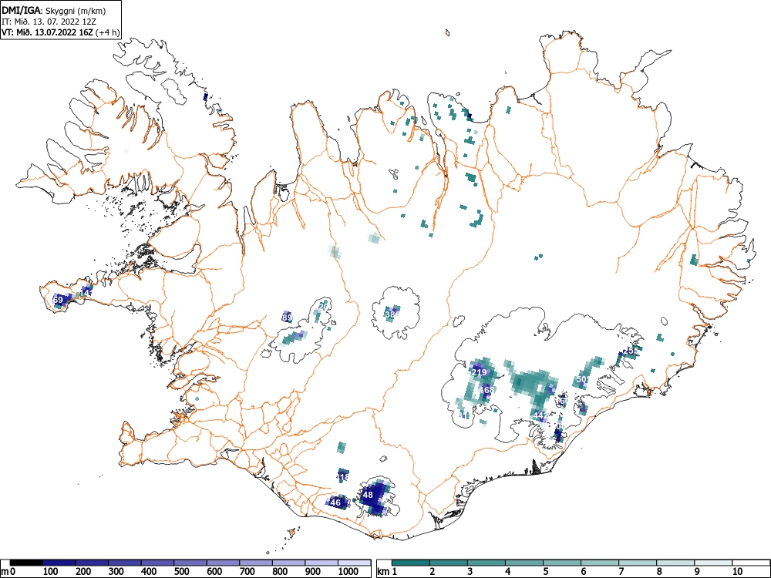Click the dark teal 1–2 km legend swatch

click(x=411, y=563)
